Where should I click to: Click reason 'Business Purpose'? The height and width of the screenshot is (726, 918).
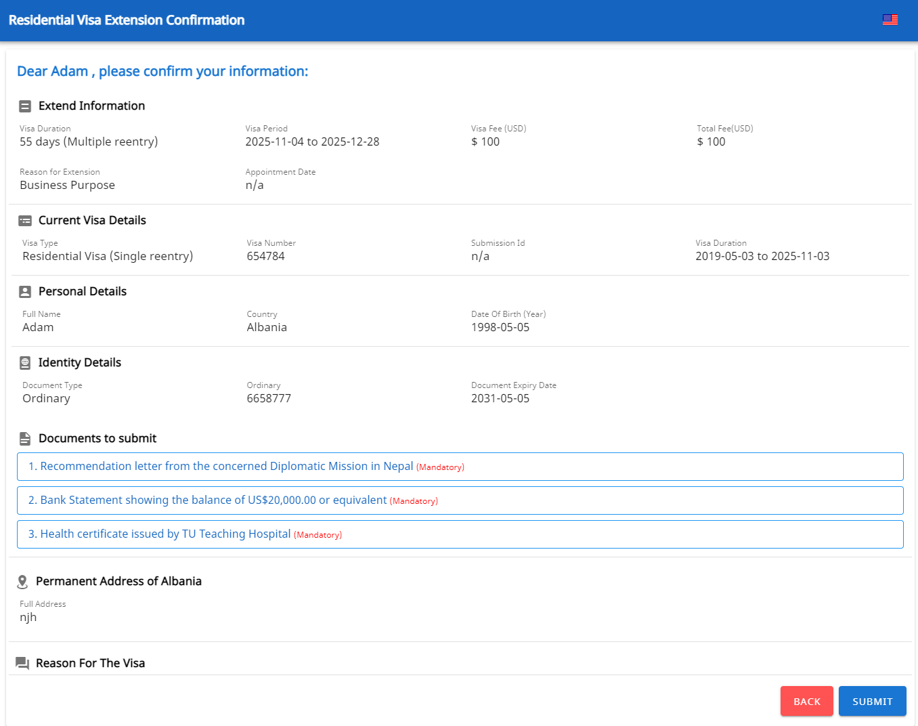pyautogui.click(x=67, y=185)
